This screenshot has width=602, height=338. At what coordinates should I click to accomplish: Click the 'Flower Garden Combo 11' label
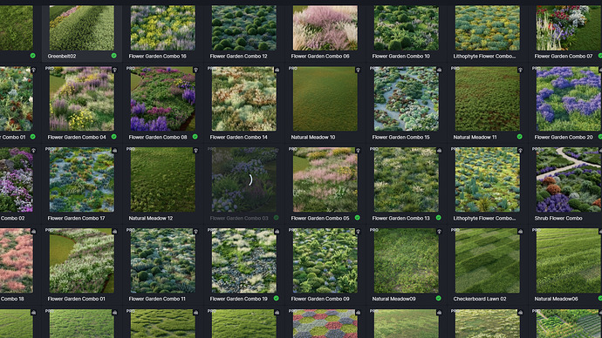157,299
